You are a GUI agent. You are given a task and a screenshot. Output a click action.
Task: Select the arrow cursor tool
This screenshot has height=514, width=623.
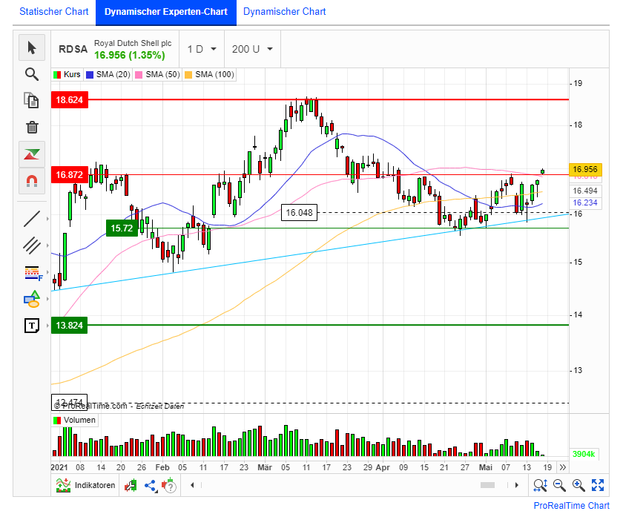click(32, 47)
